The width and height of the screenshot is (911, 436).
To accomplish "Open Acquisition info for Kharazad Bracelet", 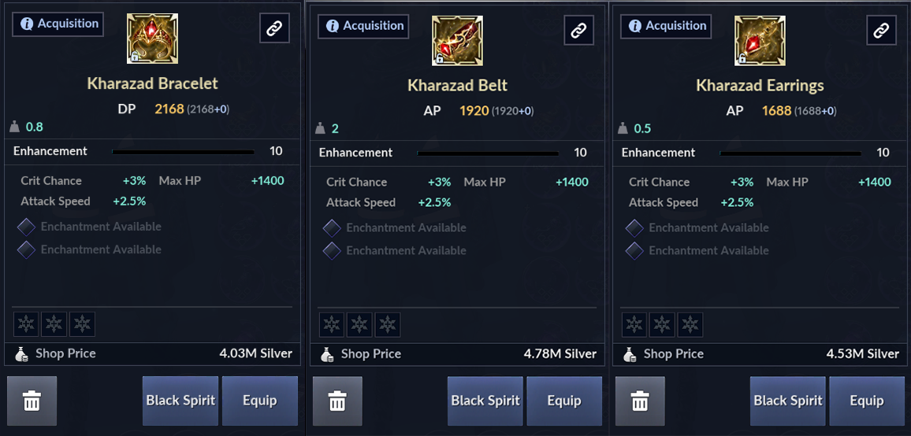I will [58, 24].
